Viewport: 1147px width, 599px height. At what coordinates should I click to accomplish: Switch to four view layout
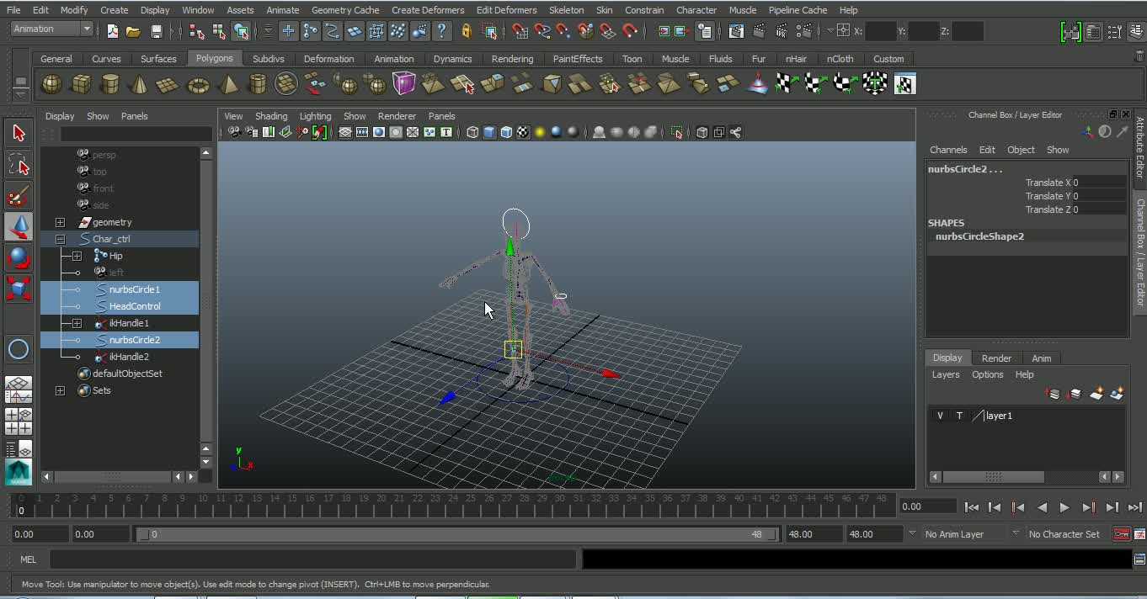pos(19,421)
